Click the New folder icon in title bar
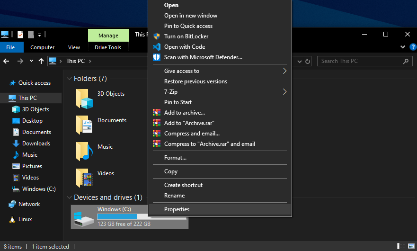Viewport: 417px width, 251px height. tap(31, 35)
